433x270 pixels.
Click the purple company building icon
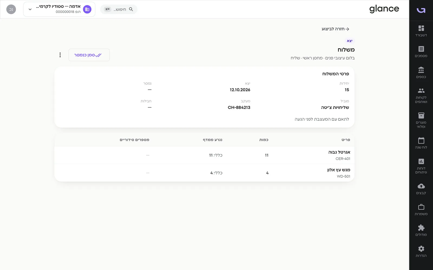87,9
